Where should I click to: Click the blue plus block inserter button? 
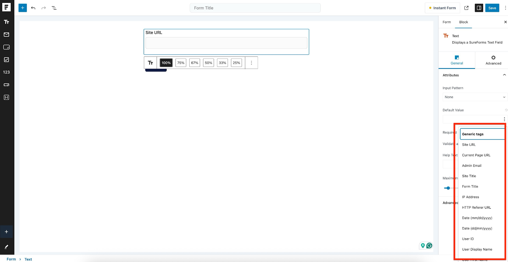[x=23, y=8]
